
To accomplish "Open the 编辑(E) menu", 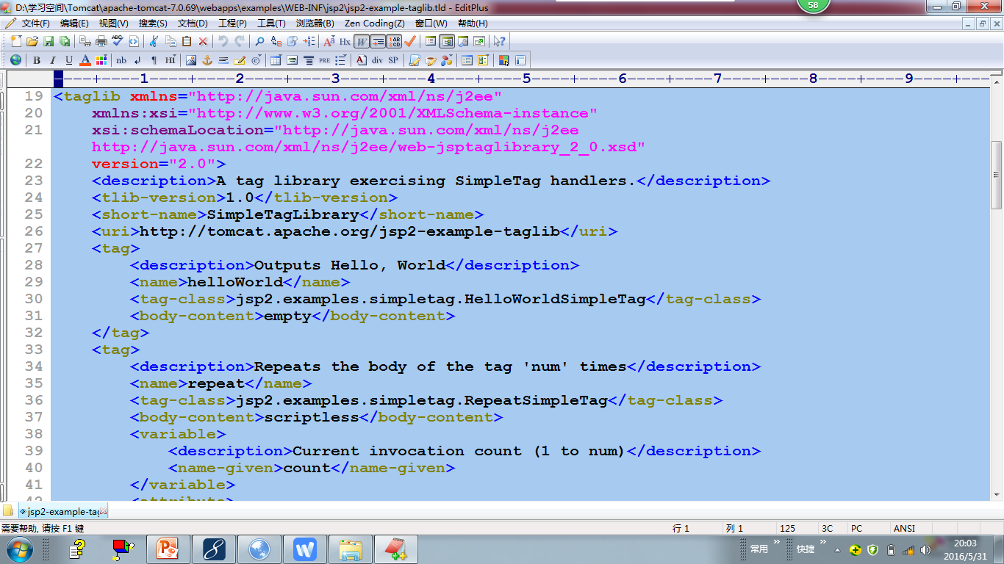I will pos(74,23).
